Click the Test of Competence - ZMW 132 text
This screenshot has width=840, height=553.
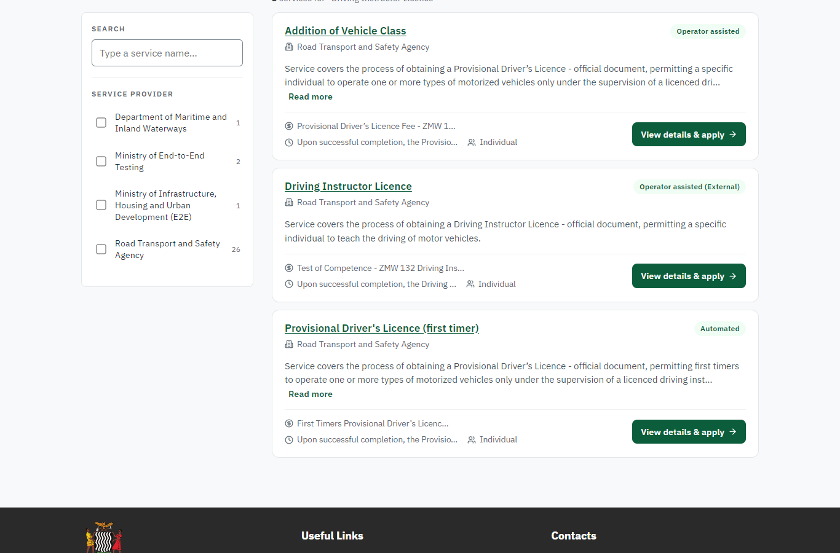click(381, 269)
